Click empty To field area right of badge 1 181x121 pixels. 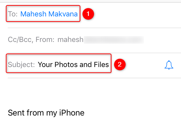coord(134,14)
